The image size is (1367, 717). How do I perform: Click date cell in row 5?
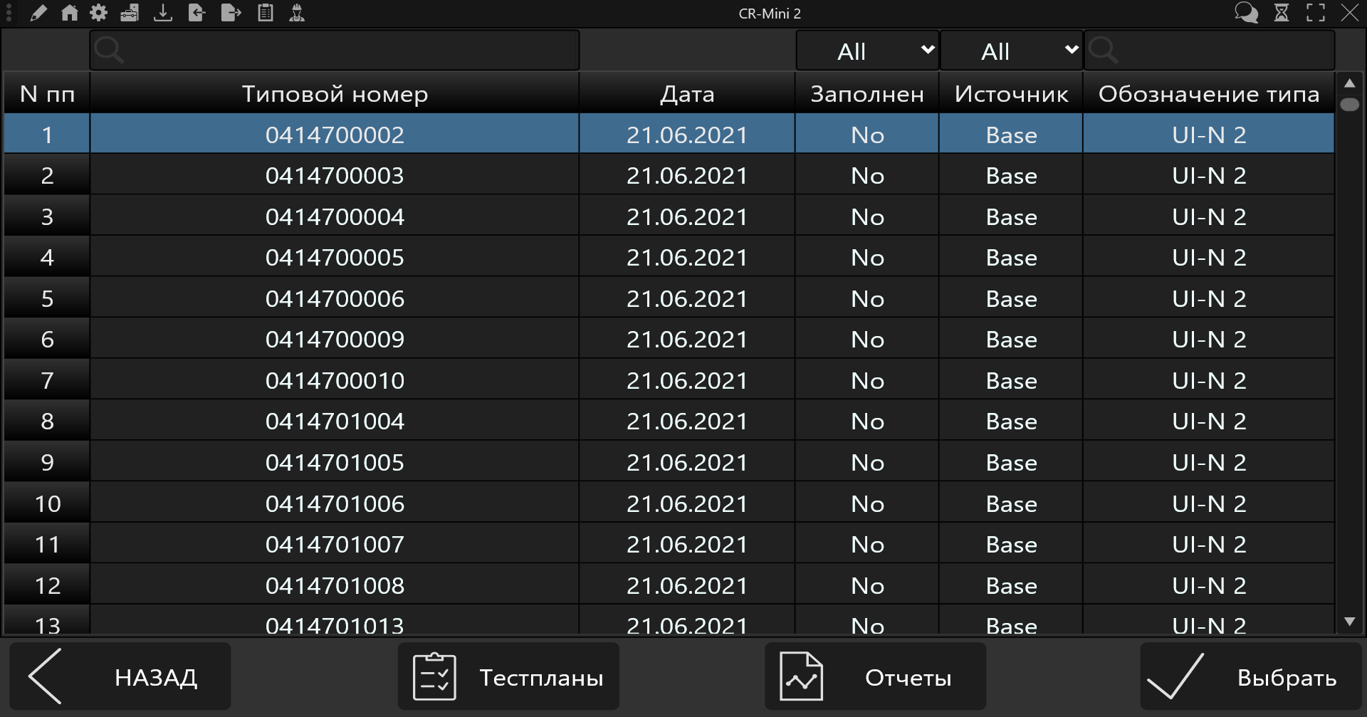click(687, 298)
